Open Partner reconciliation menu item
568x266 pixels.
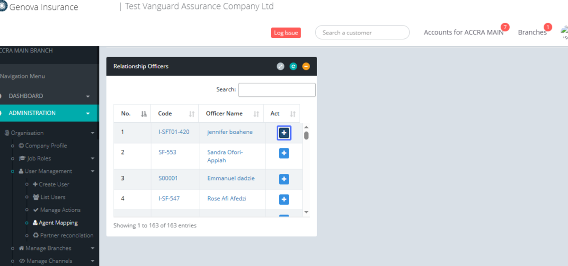(x=66, y=235)
